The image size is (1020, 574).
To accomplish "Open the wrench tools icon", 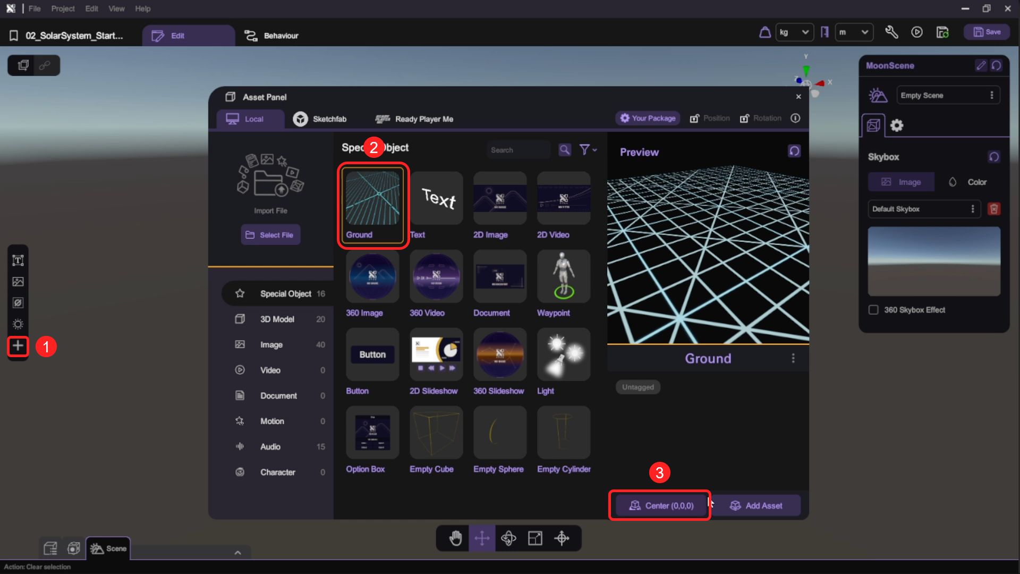I will coord(891,32).
